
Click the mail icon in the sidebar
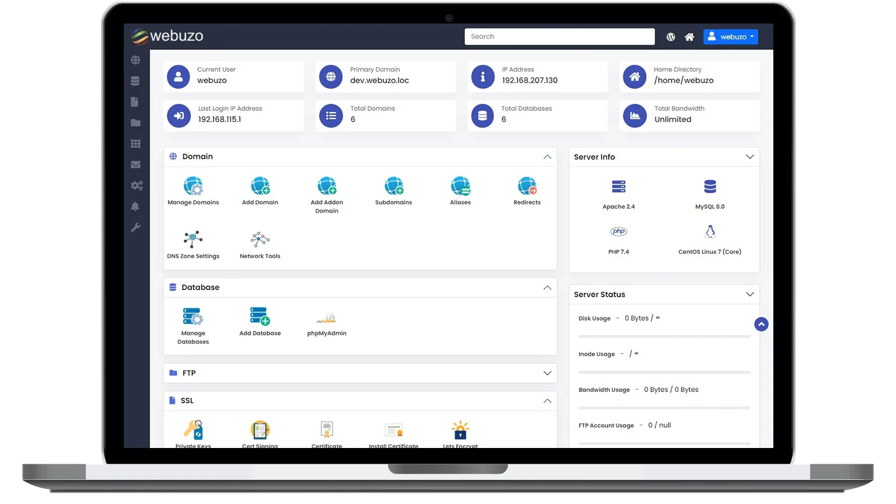[x=135, y=164]
